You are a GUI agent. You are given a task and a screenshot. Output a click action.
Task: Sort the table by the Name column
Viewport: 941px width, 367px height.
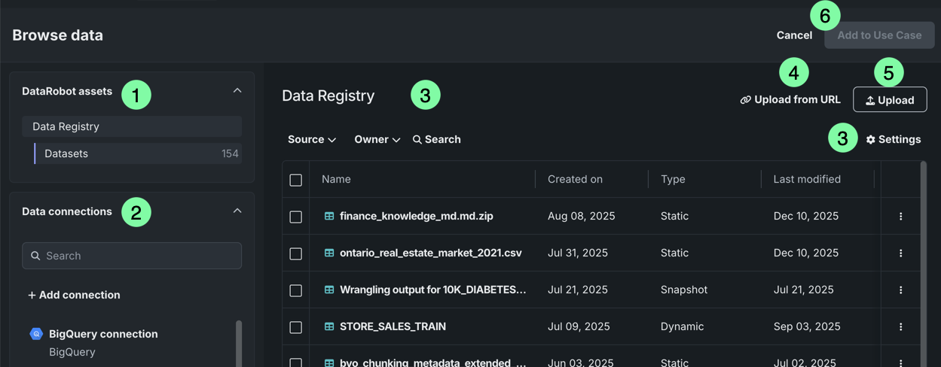click(336, 179)
